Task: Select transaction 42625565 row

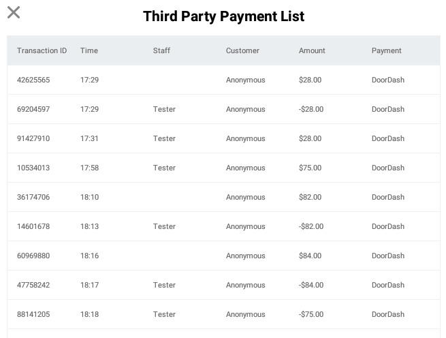Action: pos(223,80)
